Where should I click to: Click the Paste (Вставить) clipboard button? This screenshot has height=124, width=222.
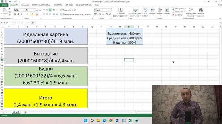(4, 11)
